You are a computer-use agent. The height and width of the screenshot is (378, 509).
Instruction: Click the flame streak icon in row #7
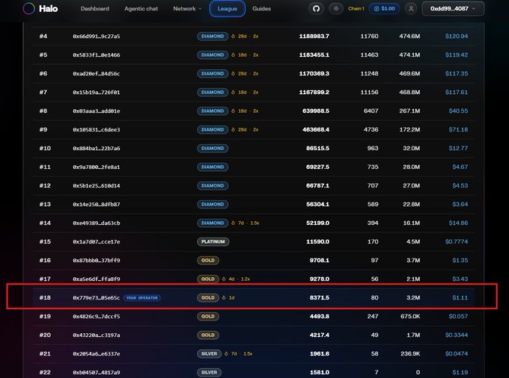click(x=233, y=93)
